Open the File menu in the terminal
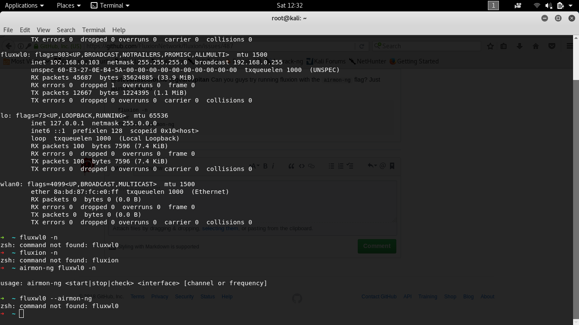This screenshot has height=325, width=579. pos(8,30)
